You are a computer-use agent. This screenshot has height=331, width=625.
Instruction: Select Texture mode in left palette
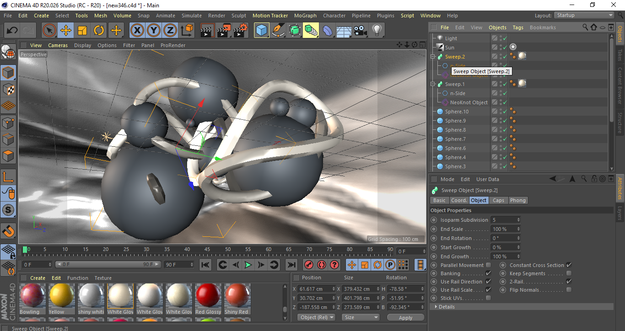(x=8, y=90)
